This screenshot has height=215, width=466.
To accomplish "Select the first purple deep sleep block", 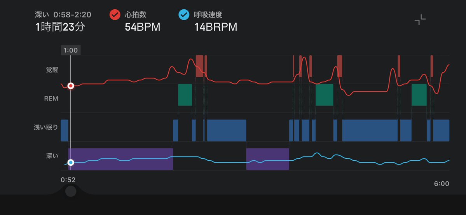I will (x=120, y=159).
